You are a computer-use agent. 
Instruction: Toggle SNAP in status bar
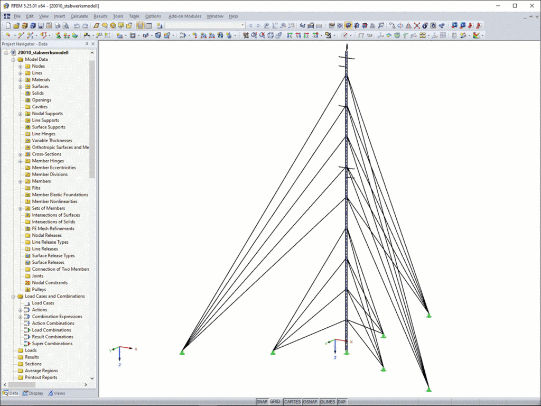(x=262, y=402)
